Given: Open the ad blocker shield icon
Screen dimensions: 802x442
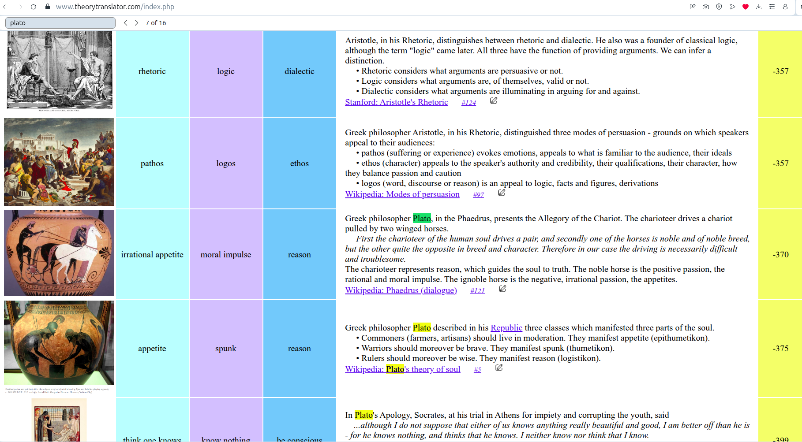Looking at the screenshot, I should (x=719, y=7).
